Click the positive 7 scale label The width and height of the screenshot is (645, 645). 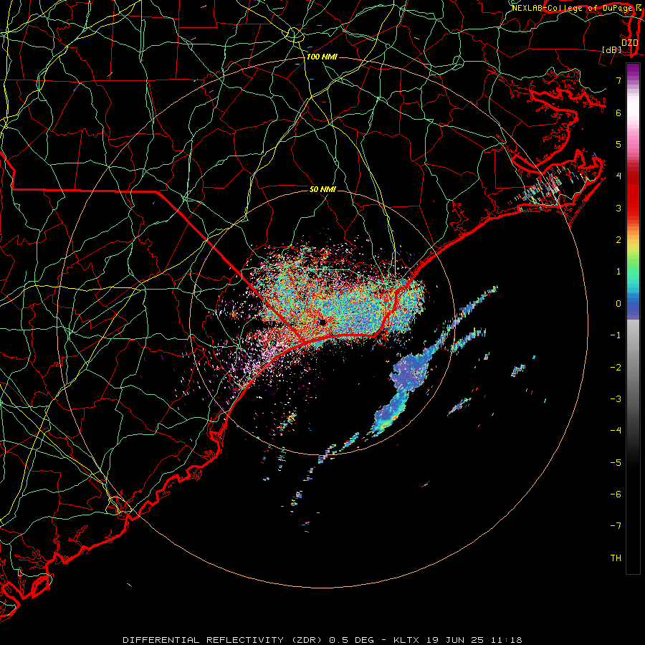[618, 80]
